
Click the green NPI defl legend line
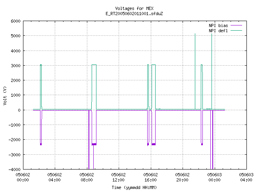236,31
